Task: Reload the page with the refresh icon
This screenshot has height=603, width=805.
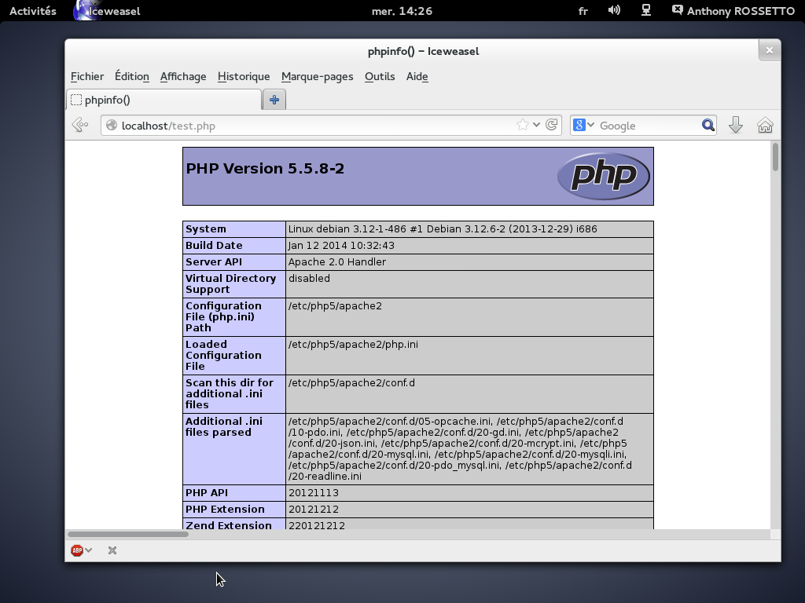Action: click(551, 125)
